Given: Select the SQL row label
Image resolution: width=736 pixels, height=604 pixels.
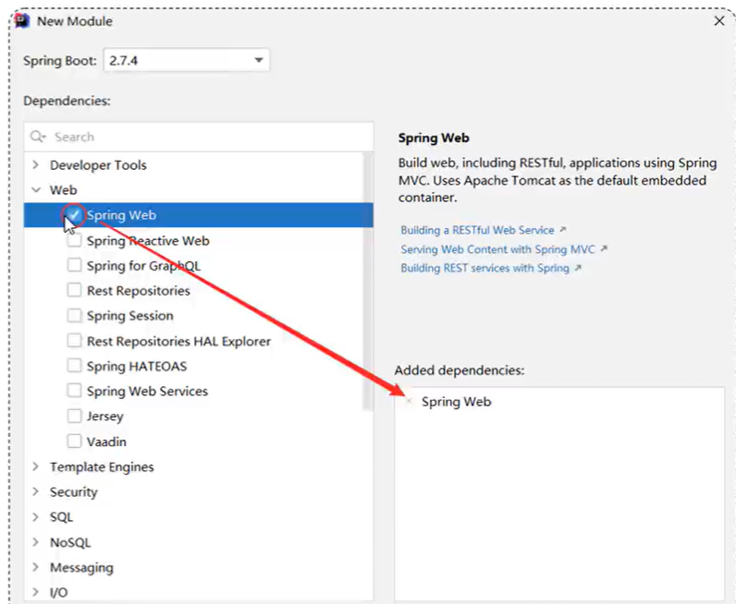Looking at the screenshot, I should coord(61,517).
